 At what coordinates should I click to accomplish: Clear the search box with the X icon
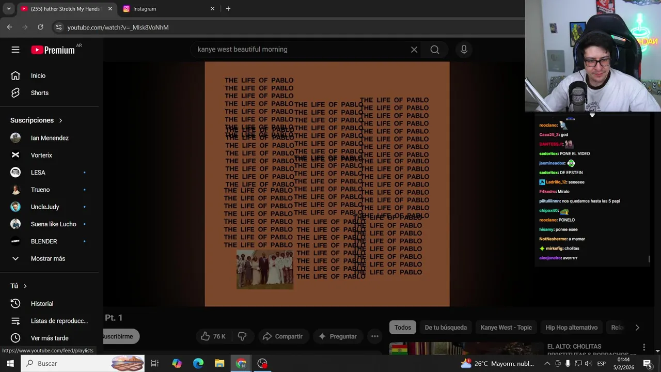tap(414, 50)
